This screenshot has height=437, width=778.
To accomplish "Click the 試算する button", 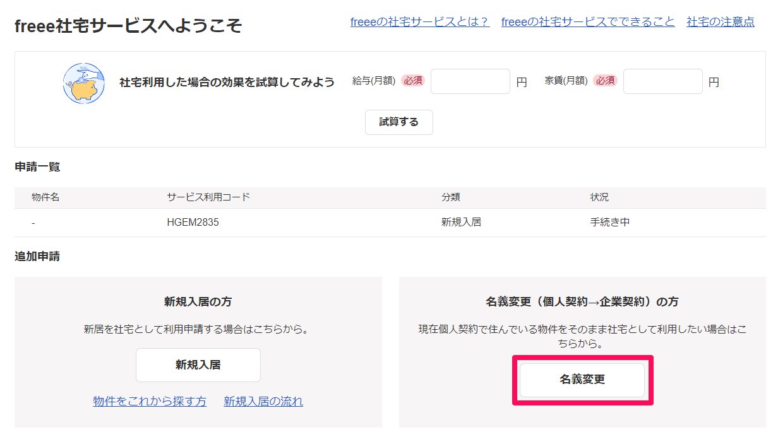I will (399, 122).
